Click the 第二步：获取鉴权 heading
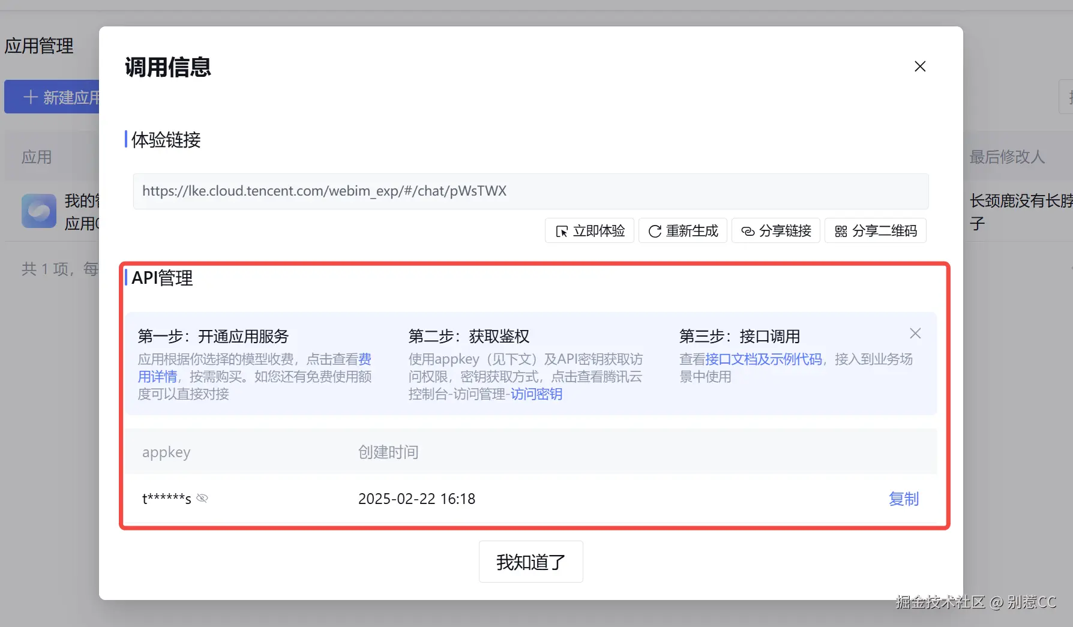This screenshot has height=627, width=1073. coord(469,336)
